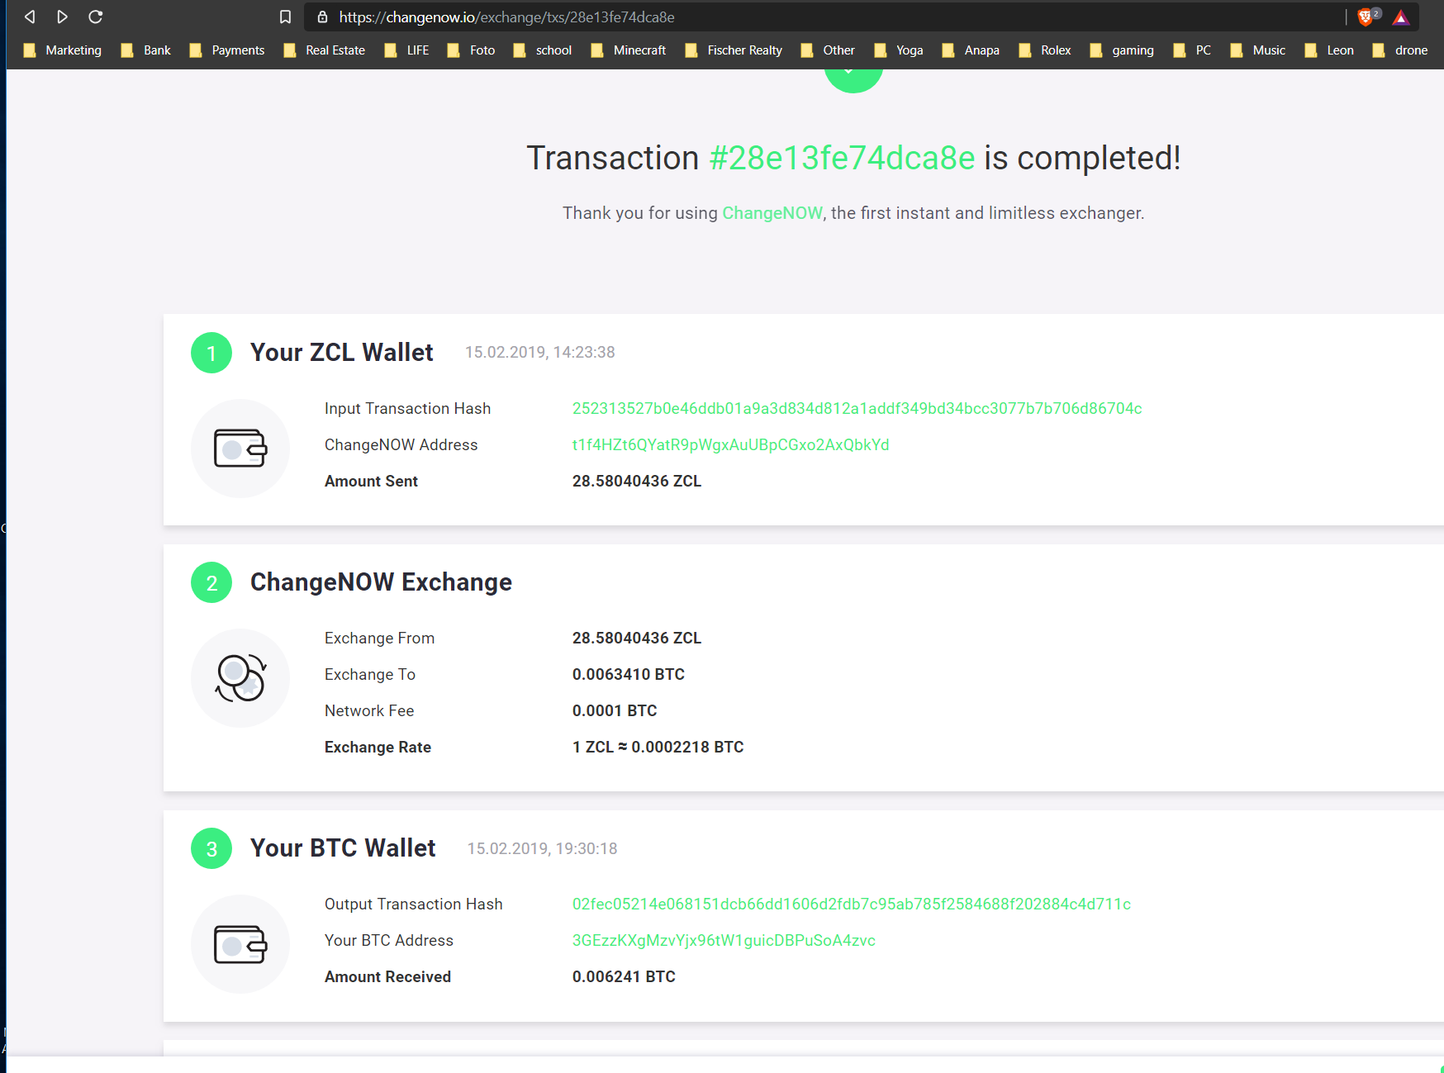
Task: Reload the page with the refresh icon
Action: pyautogui.click(x=96, y=17)
